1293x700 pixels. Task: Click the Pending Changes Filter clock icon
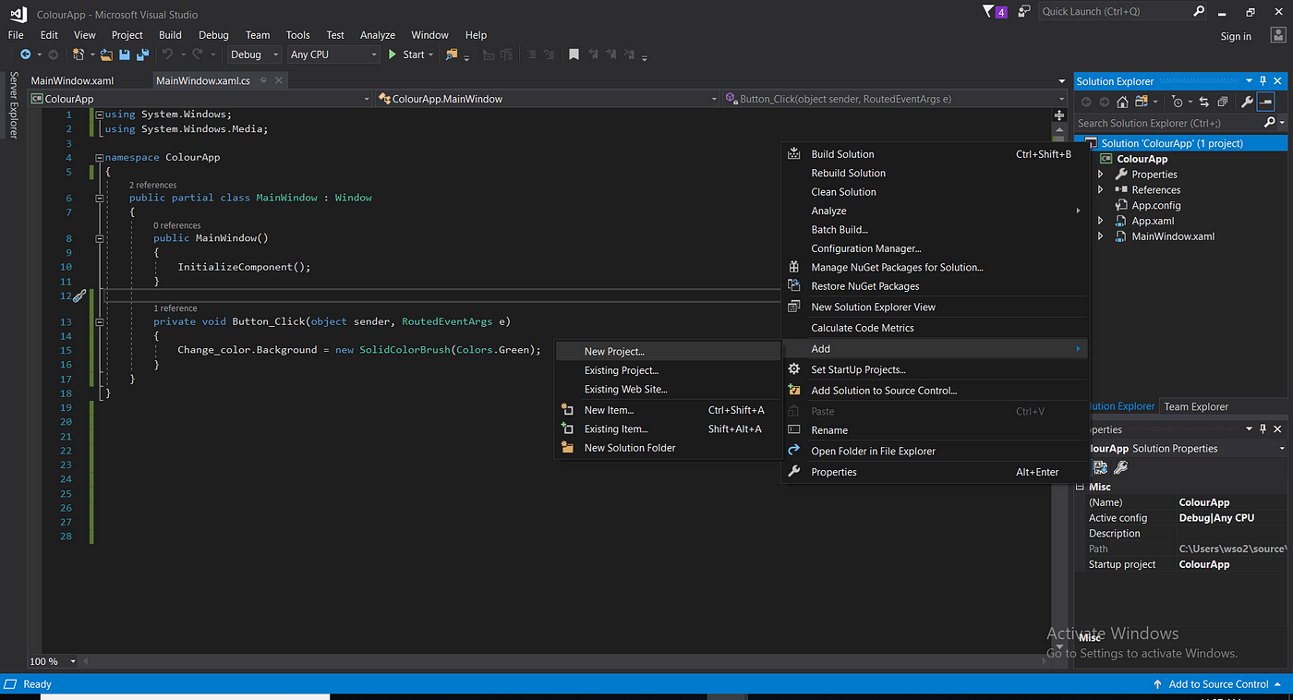(x=1177, y=102)
